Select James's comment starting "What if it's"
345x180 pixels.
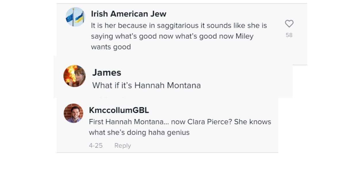tap(146, 85)
